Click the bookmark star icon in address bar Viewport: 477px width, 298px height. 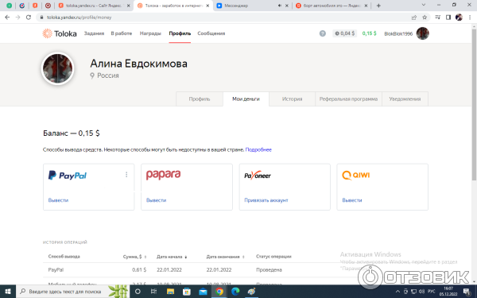(425, 17)
